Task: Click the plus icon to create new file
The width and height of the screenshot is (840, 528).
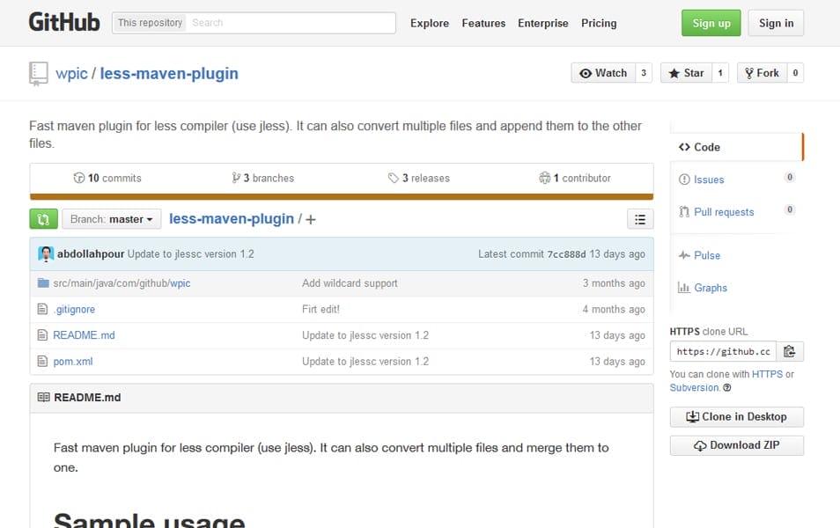Action: 311,219
